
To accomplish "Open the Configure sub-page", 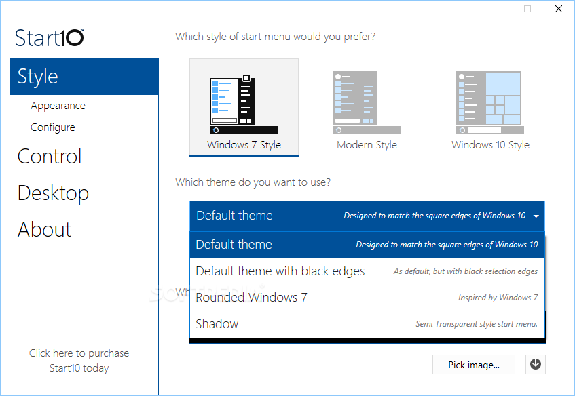I will click(53, 127).
